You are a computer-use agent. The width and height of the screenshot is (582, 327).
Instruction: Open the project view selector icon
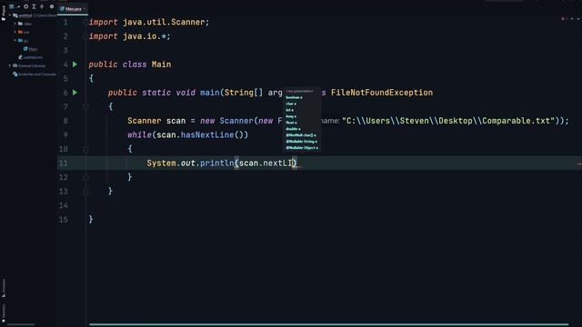pyautogui.click(x=12, y=6)
